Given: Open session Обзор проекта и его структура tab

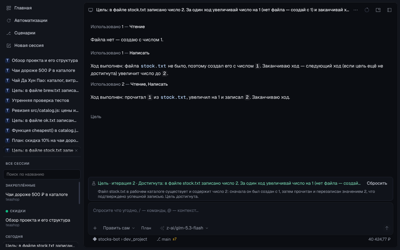Looking at the screenshot, I should (x=42, y=60).
